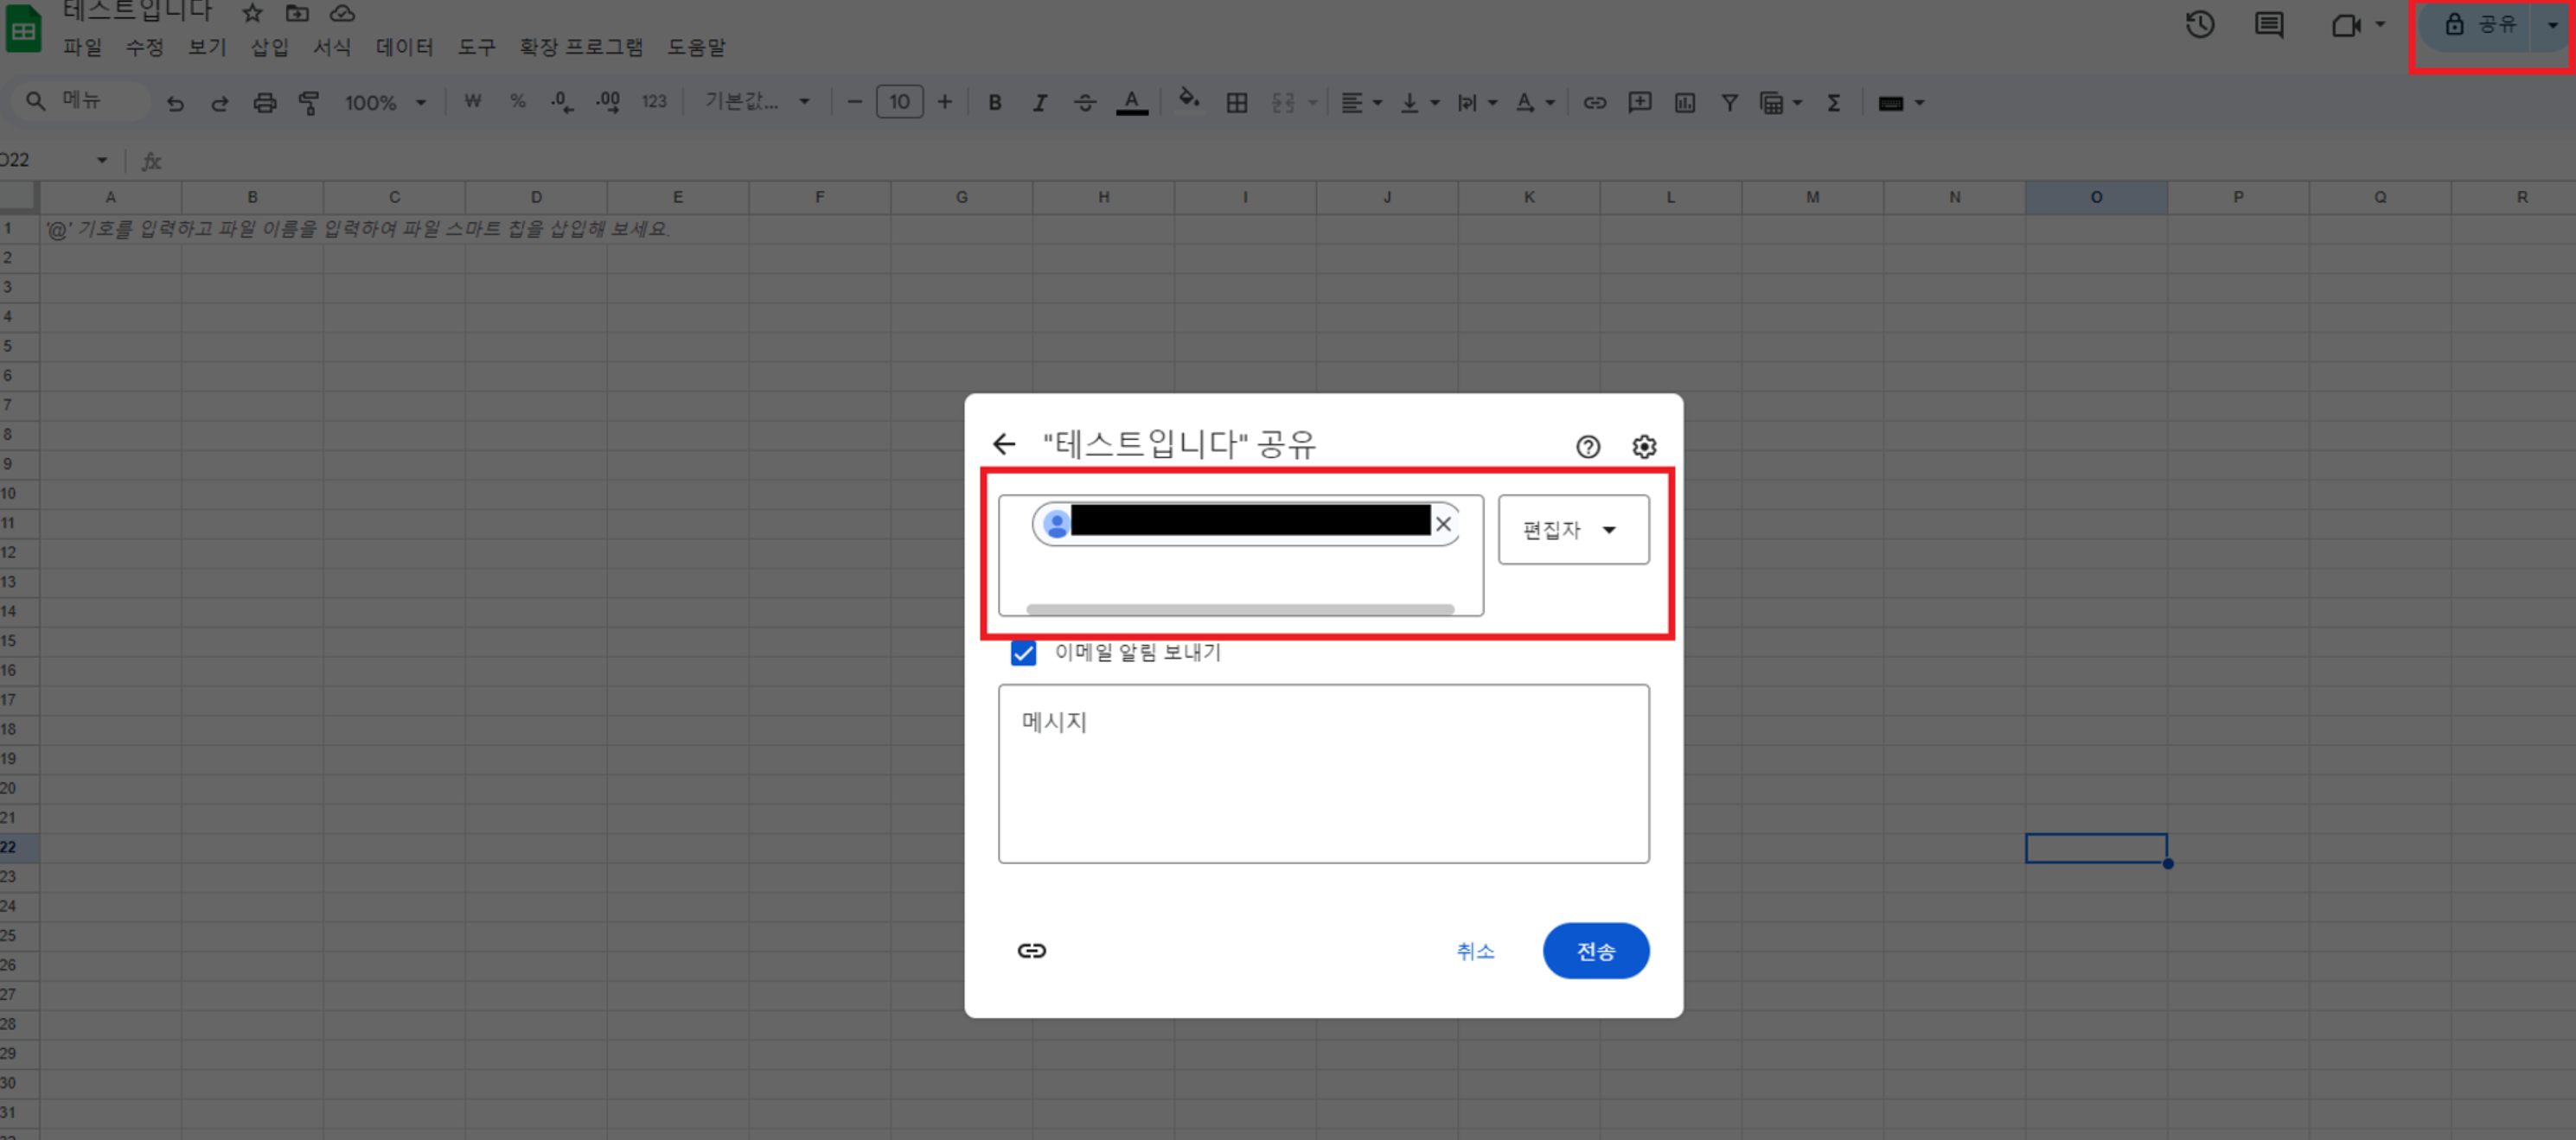Expand the text wrapping dropdown
The width and height of the screenshot is (2576, 1140).
pyautogui.click(x=1493, y=103)
